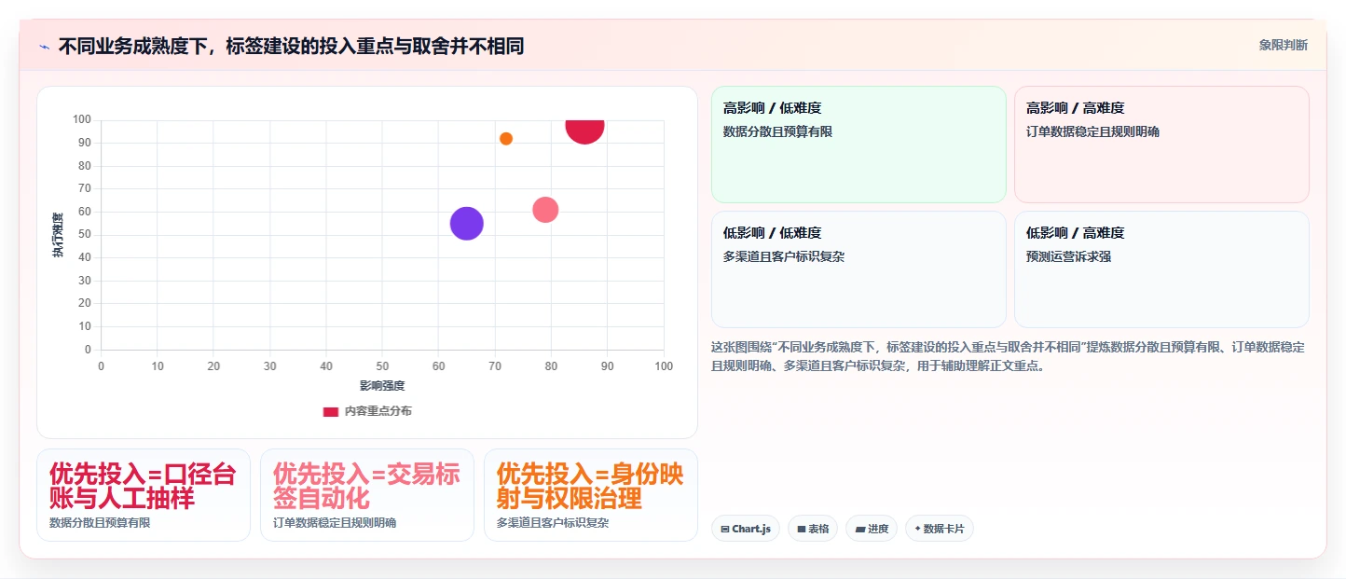
Task: Open the 优先投入=身份映射与权限治理 card
Action: pyautogui.click(x=591, y=495)
